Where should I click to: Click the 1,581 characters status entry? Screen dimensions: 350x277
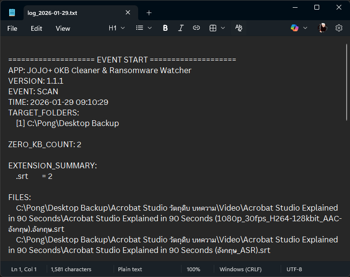pyautogui.click(x=71, y=269)
